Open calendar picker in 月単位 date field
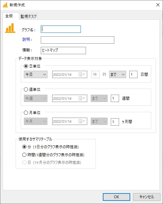This screenshot has width=163, height=204. click(x=82, y=121)
